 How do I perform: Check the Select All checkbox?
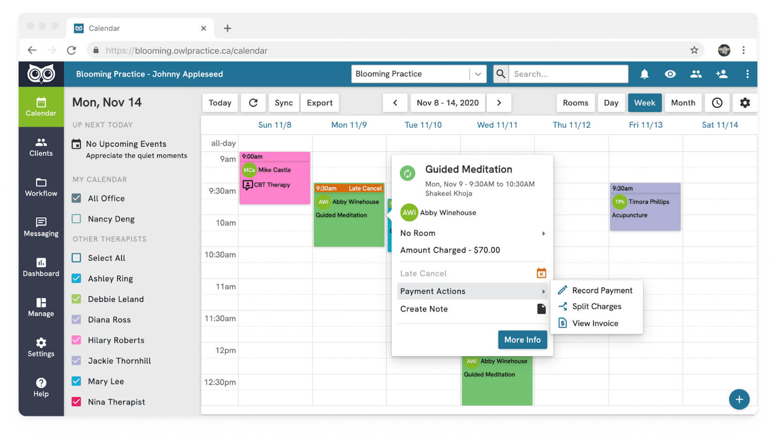pos(76,258)
